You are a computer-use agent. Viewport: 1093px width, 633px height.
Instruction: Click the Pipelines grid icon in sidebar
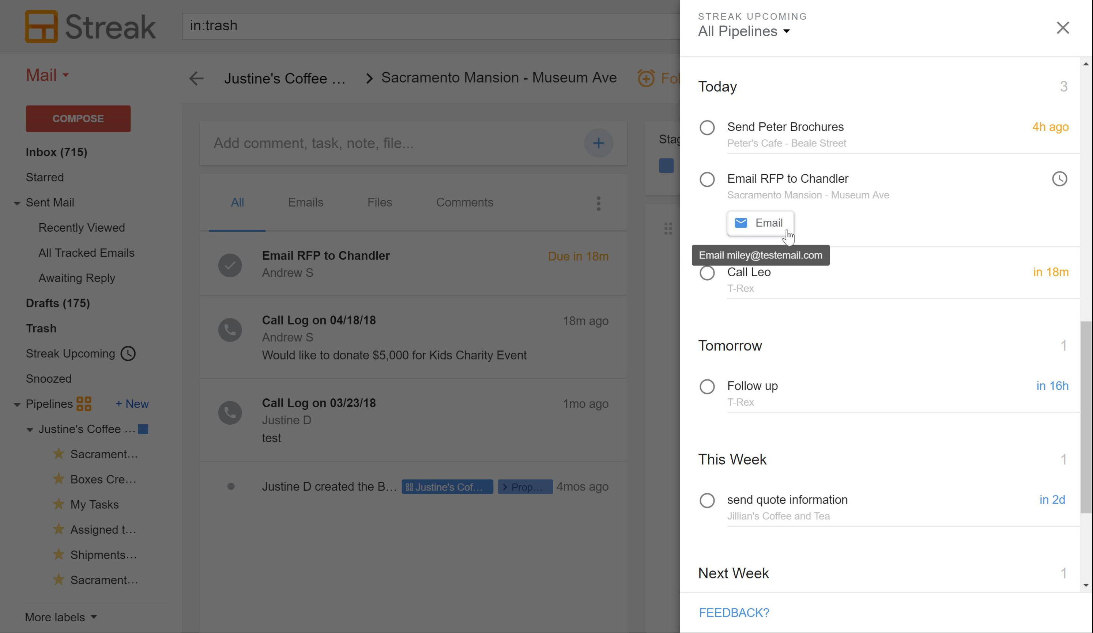click(x=84, y=403)
